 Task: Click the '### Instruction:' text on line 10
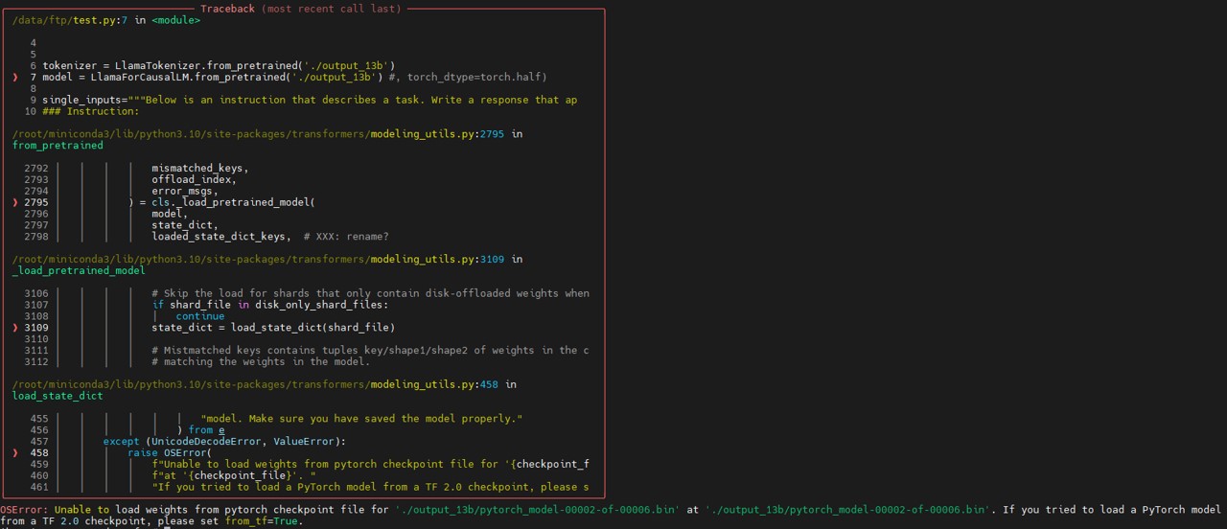91,111
